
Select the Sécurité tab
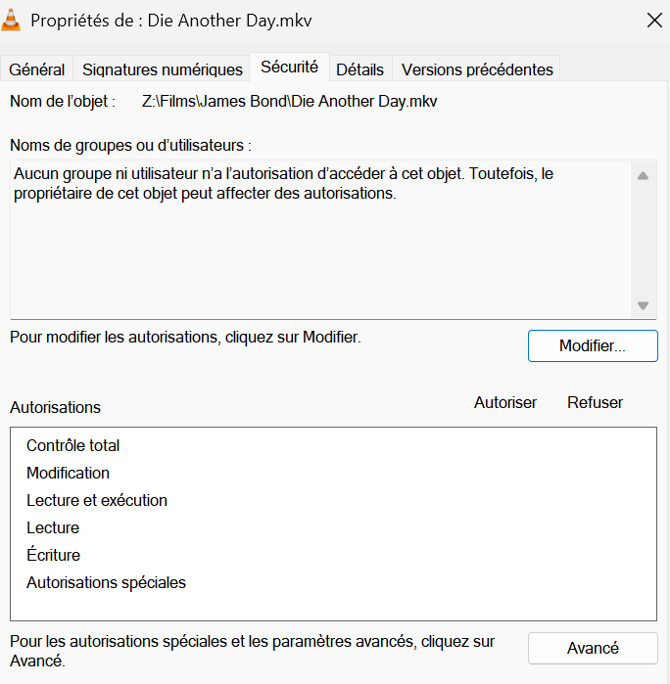(x=289, y=67)
